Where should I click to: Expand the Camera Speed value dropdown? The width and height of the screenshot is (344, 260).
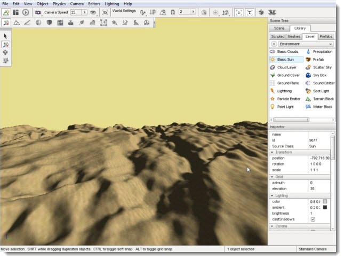[84, 12]
